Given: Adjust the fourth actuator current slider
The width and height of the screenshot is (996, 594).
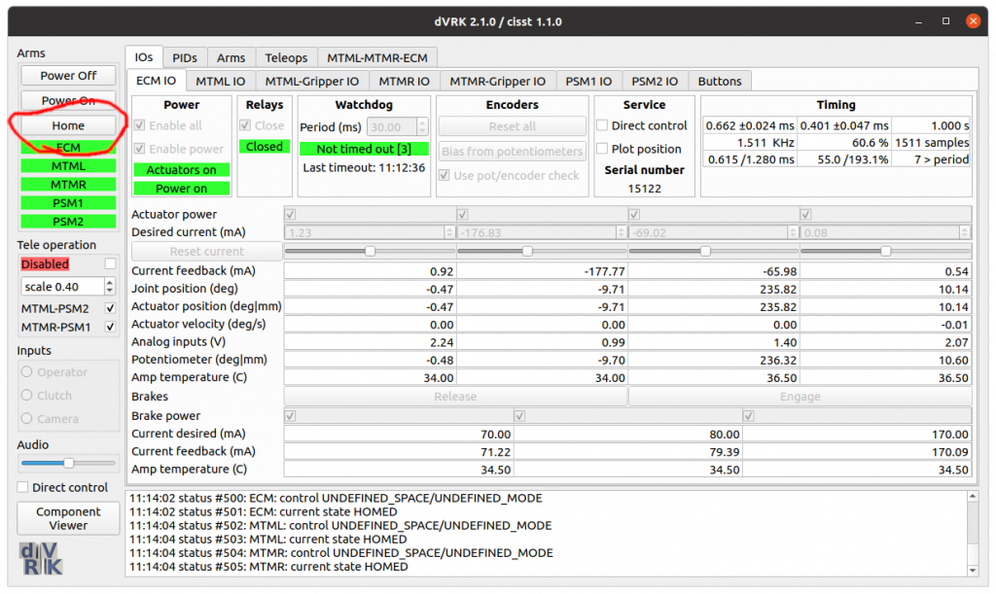Looking at the screenshot, I should [885, 251].
